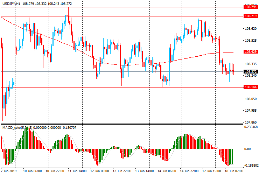Viewport: 259px width, 175px height.
Task: Click the 108.525 price scale value
Action: tap(251, 41)
